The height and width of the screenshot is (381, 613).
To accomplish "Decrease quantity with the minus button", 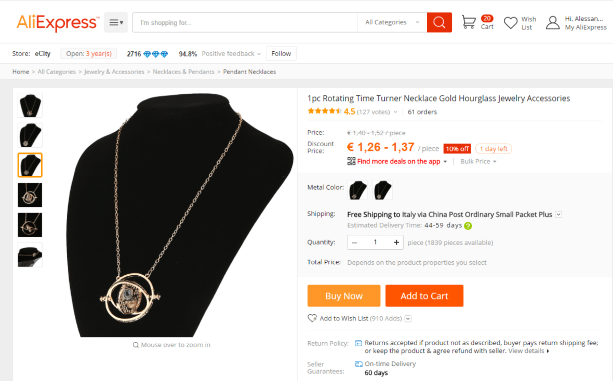I will pos(354,242).
